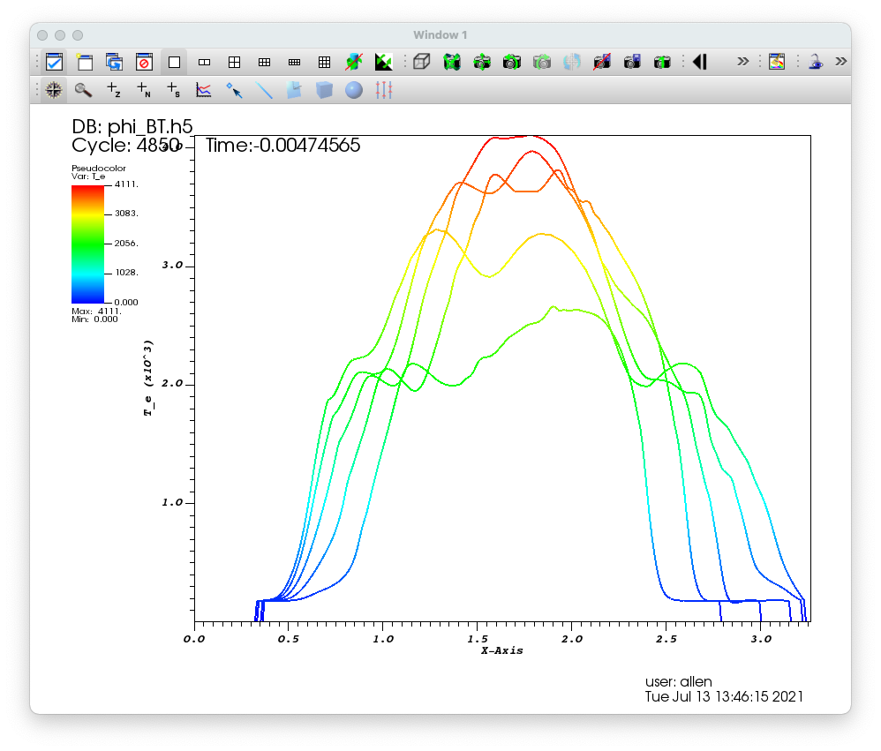Select the Spreadsheet Pick tool
Screen dimensions: 881x751
174,90
